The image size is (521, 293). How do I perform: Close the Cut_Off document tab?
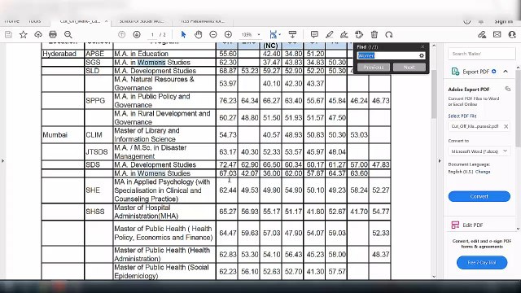click(106, 21)
